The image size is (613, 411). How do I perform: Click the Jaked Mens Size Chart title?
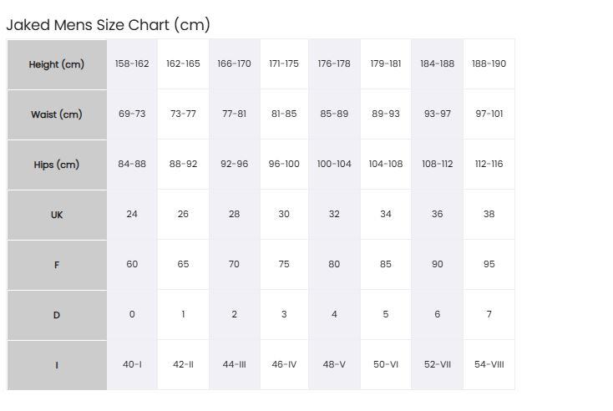109,25
